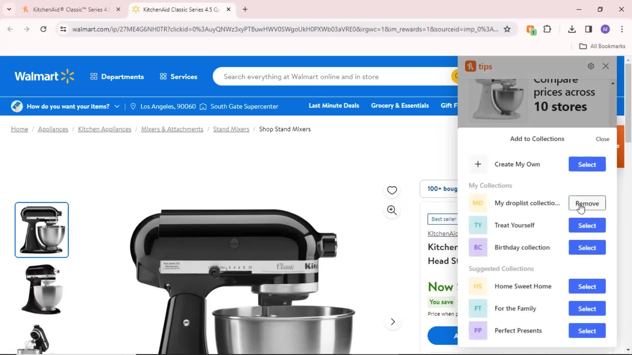Select the Home Sweet Home collection

coord(587,286)
